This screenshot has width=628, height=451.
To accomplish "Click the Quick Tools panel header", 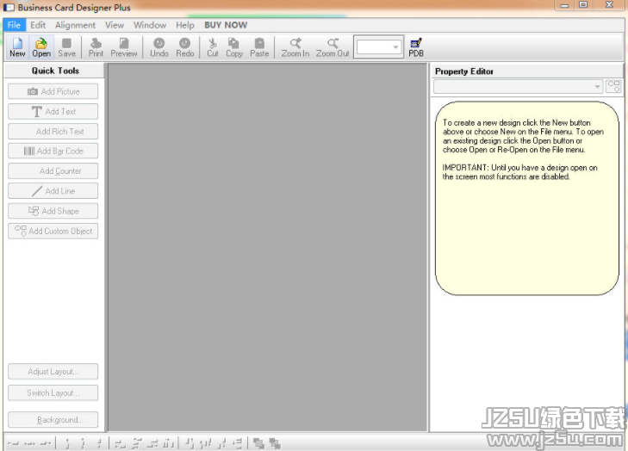I will tap(54, 71).
